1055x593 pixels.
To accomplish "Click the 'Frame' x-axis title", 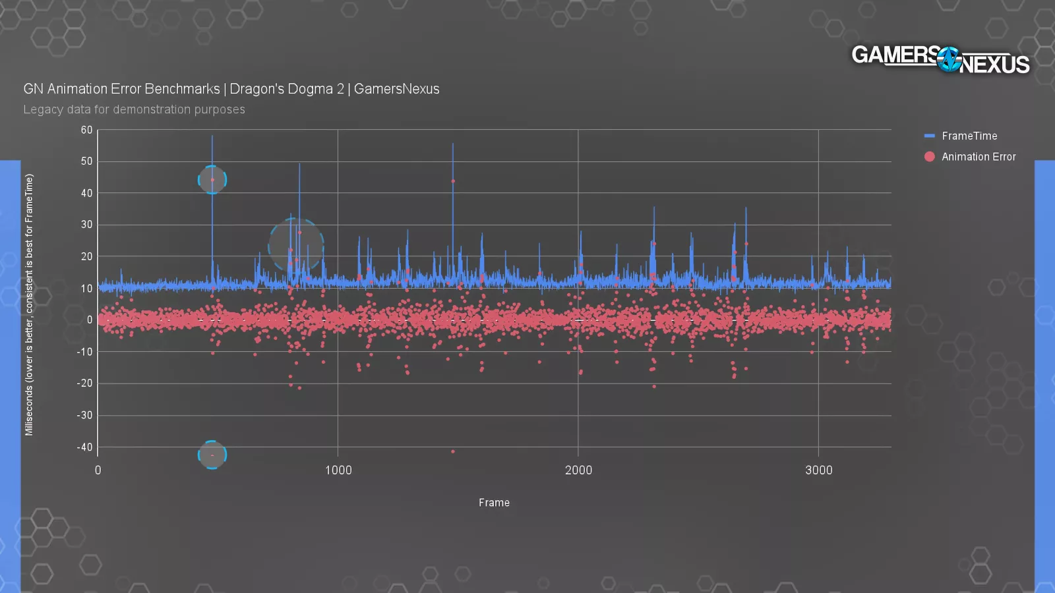I will (494, 503).
